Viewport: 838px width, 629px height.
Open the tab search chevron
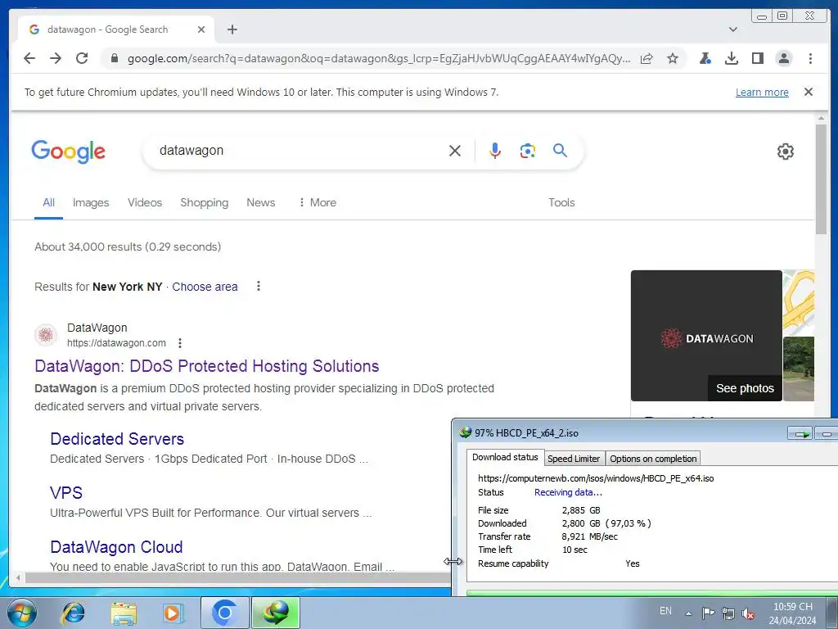point(733,29)
